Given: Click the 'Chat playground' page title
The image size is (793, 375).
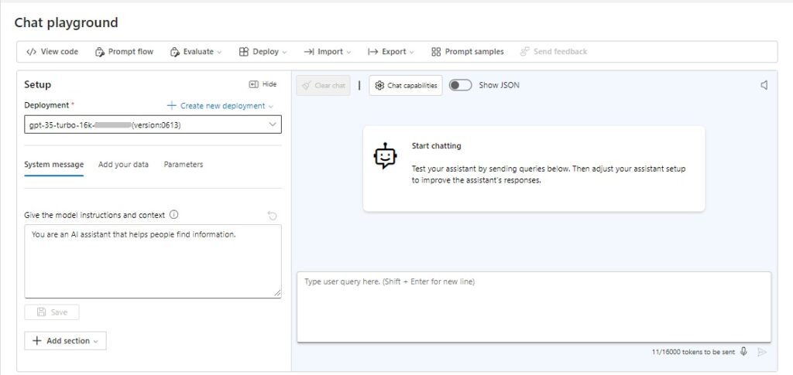Looking at the screenshot, I should pos(67,22).
